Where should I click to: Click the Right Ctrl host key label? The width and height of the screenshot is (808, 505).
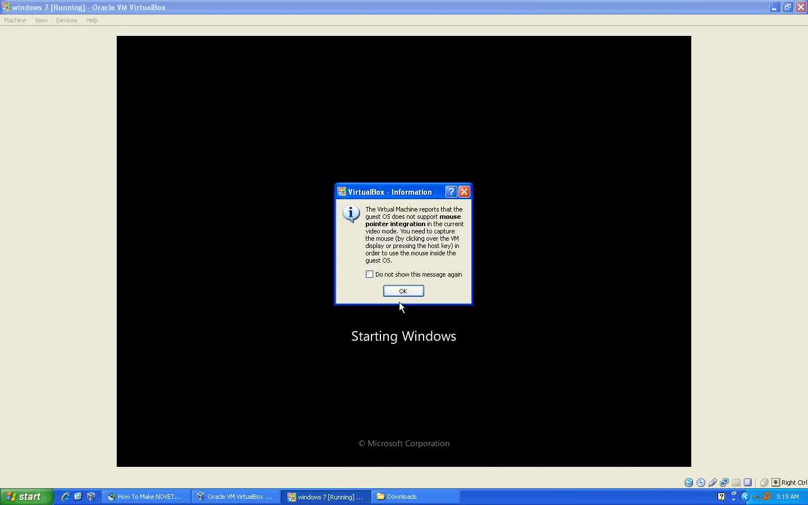[x=794, y=483]
